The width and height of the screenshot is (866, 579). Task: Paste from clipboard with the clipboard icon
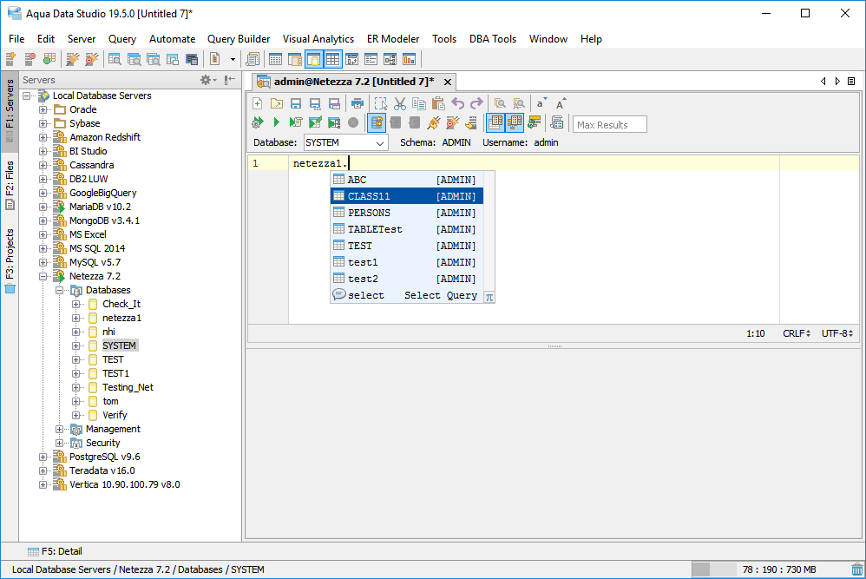pyautogui.click(x=438, y=103)
